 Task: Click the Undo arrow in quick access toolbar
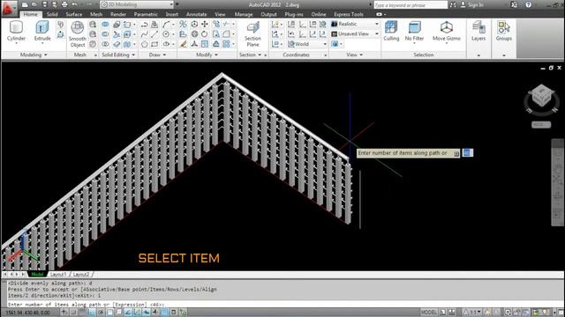coord(74,4)
